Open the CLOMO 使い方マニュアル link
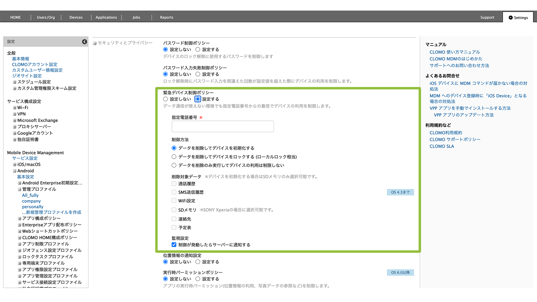 tap(455, 52)
